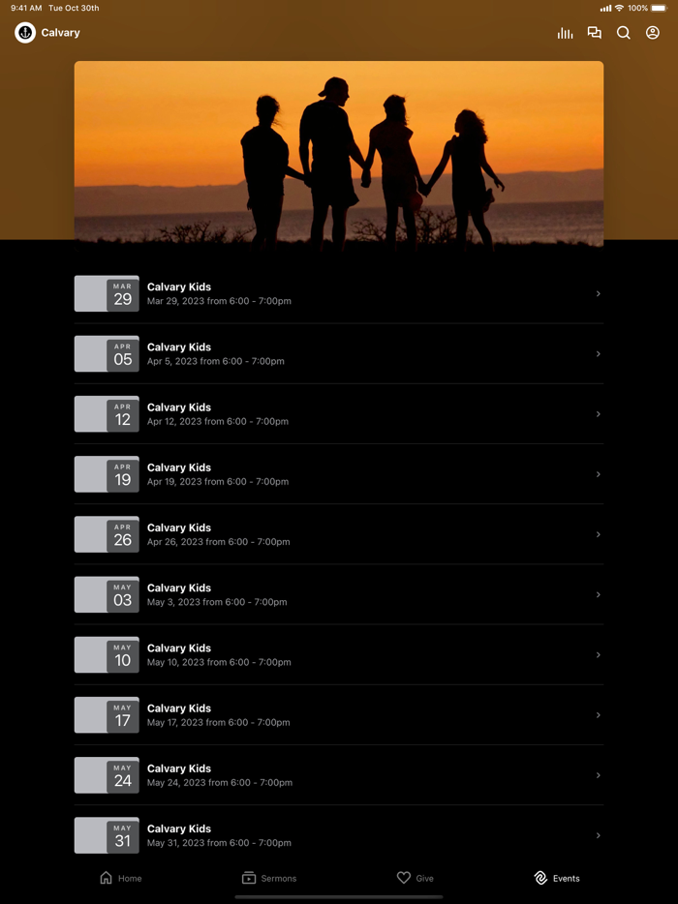Expand the Apr 19 event chevron
Viewport: 678px width, 904px height.
click(599, 474)
